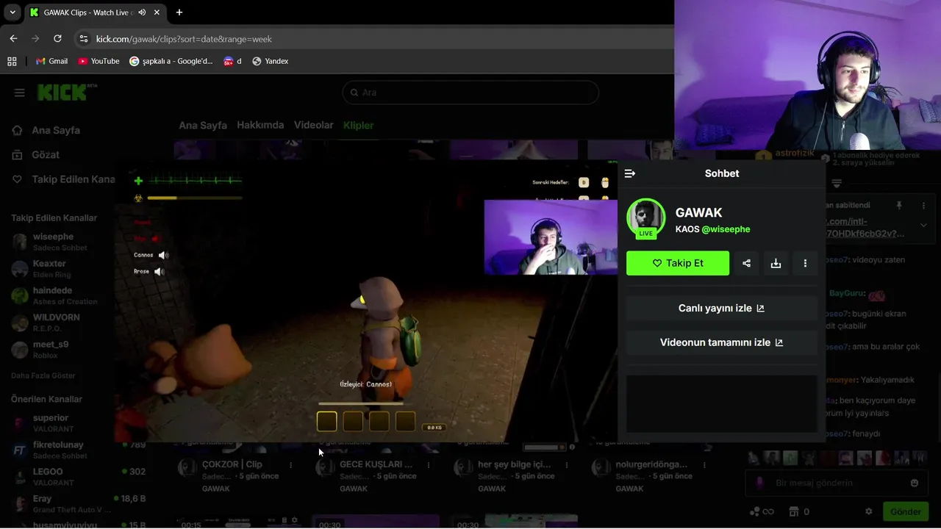Select the Klipler tab
This screenshot has height=529, width=941.
pos(359,125)
